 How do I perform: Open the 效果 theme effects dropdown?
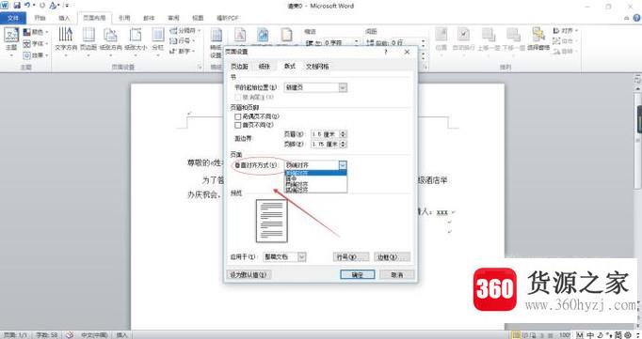35,54
